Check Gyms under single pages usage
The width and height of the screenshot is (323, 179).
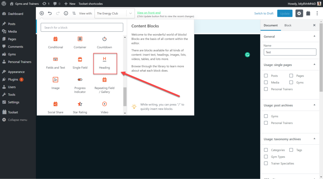click(291, 82)
